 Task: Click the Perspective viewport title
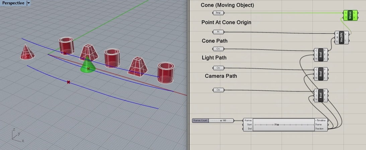click(x=13, y=3)
